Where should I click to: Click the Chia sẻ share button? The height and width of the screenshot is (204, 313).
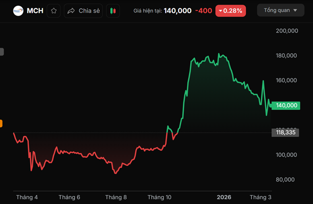click(x=83, y=10)
